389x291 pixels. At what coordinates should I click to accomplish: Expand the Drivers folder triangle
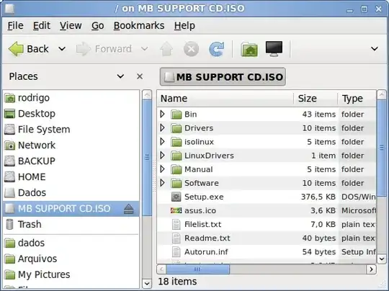[163, 128]
